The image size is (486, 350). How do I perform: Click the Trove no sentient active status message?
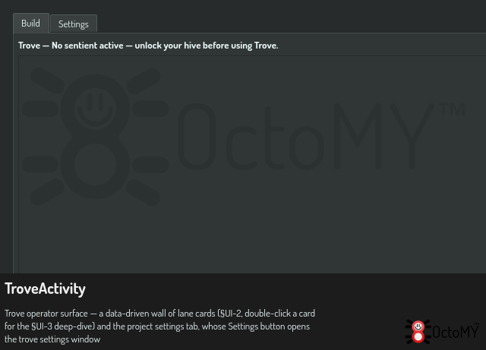pyautogui.click(x=148, y=46)
